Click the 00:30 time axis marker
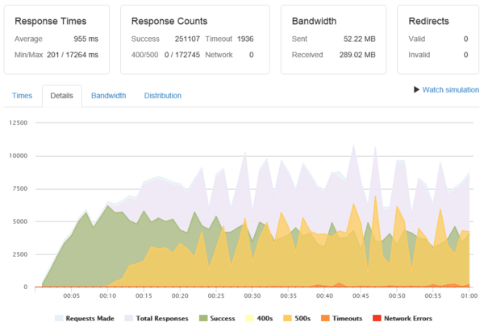This screenshot has width=484, height=326. (x=252, y=295)
